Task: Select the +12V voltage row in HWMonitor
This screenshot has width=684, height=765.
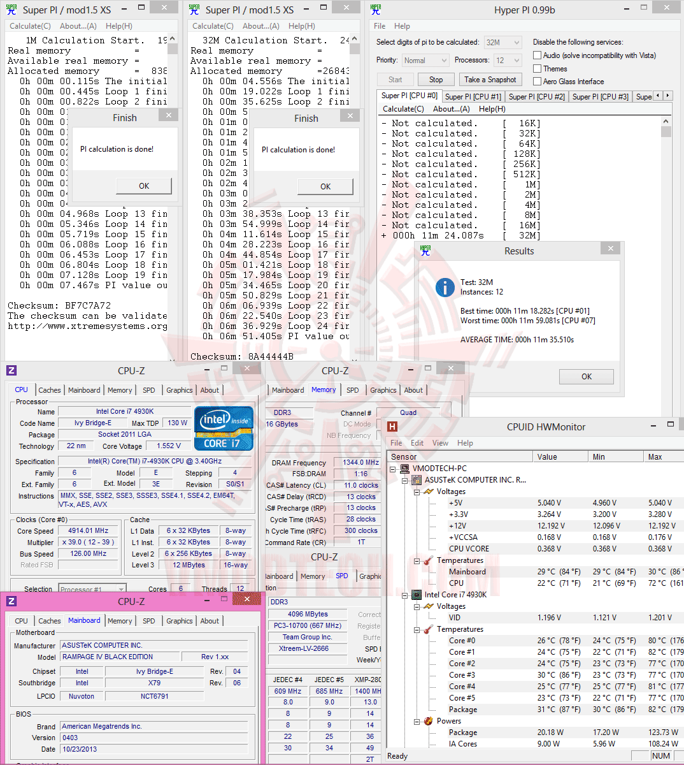Action: [x=535, y=526]
